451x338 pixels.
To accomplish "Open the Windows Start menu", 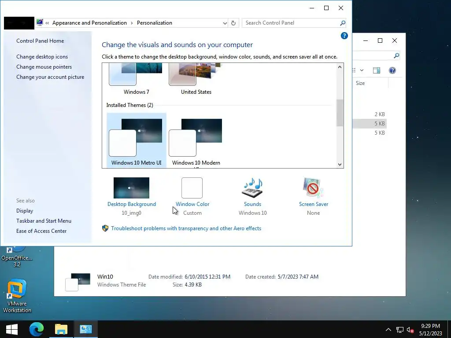I will 12,329.
